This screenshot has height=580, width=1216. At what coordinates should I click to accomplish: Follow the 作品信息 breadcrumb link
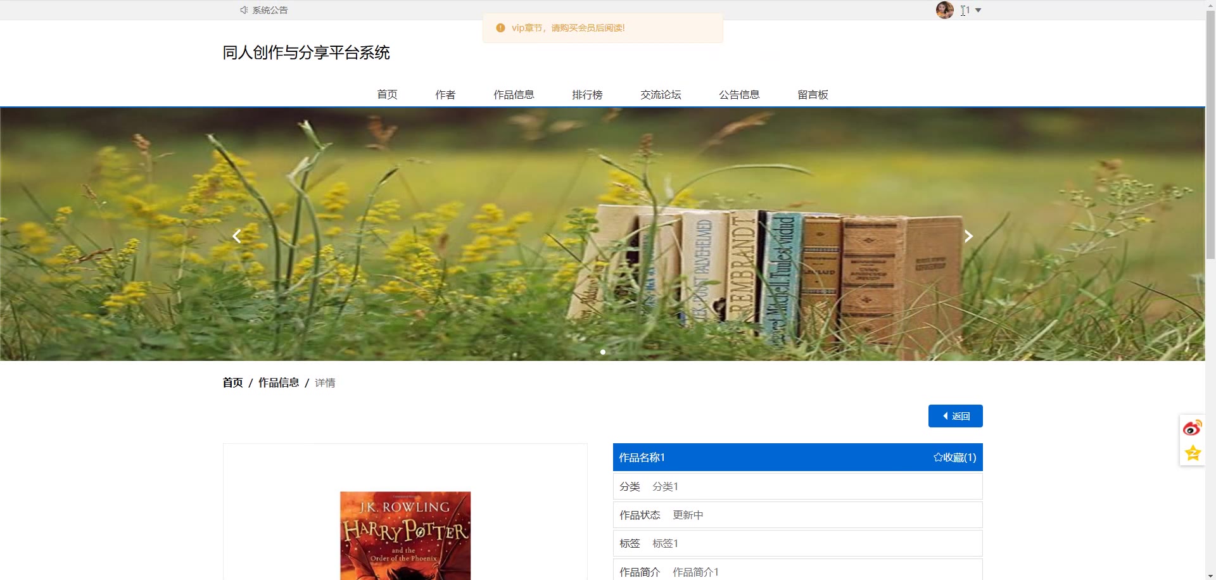[x=279, y=382]
